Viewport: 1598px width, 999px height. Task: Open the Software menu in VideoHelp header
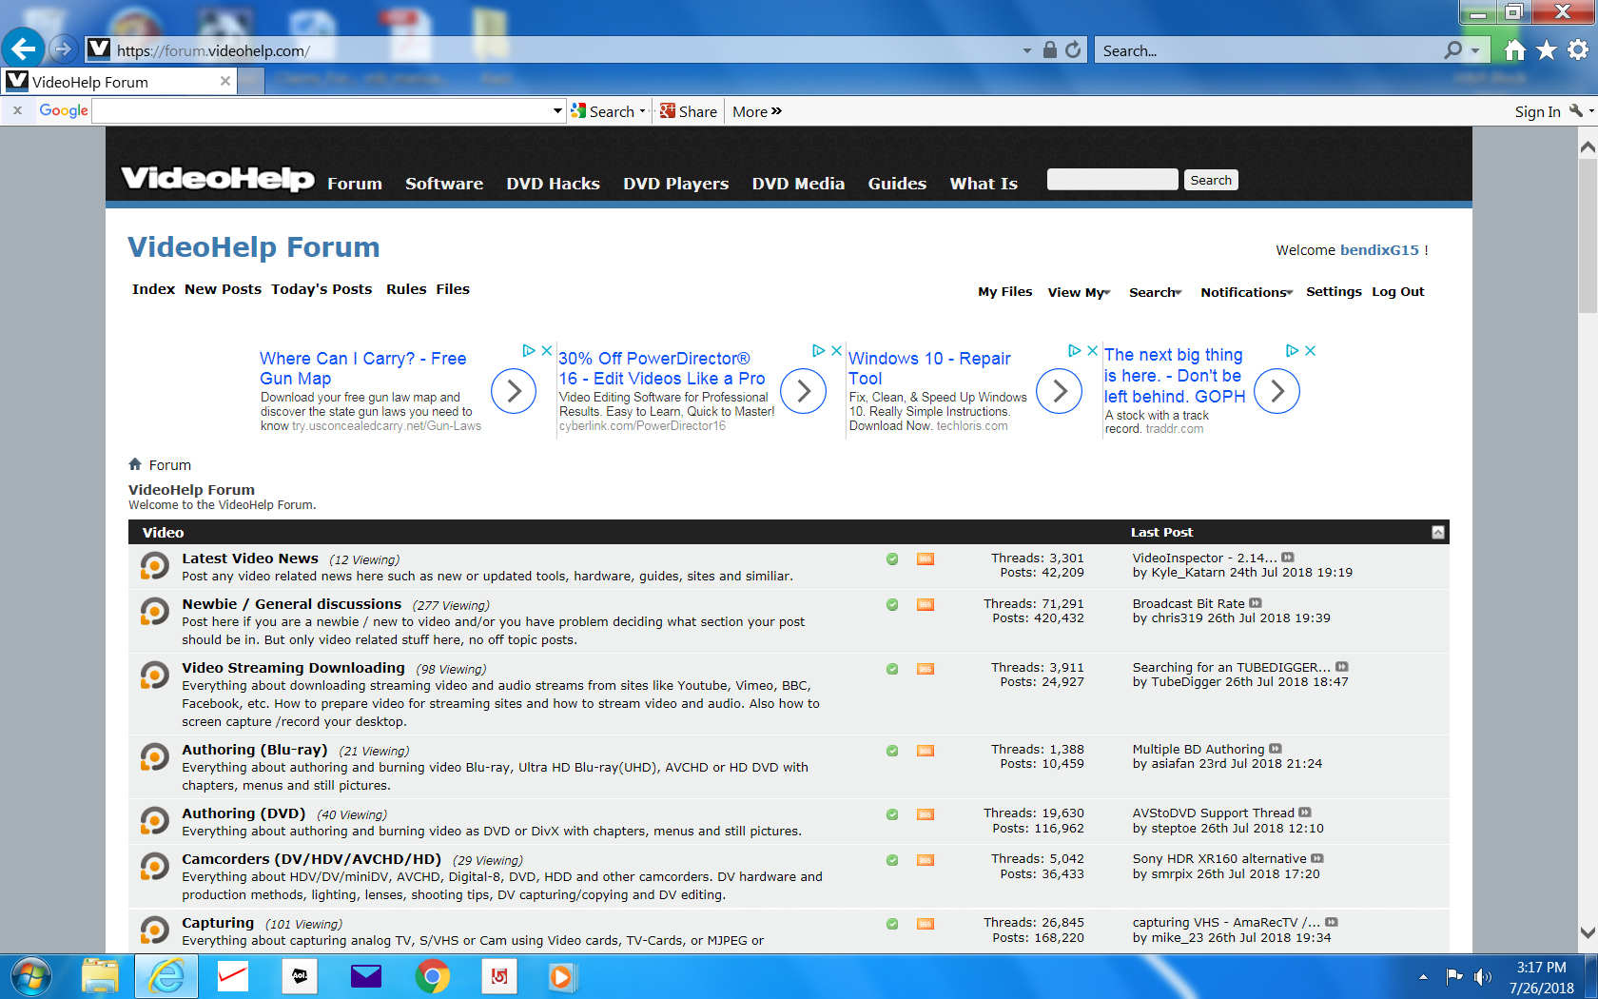coord(444,184)
